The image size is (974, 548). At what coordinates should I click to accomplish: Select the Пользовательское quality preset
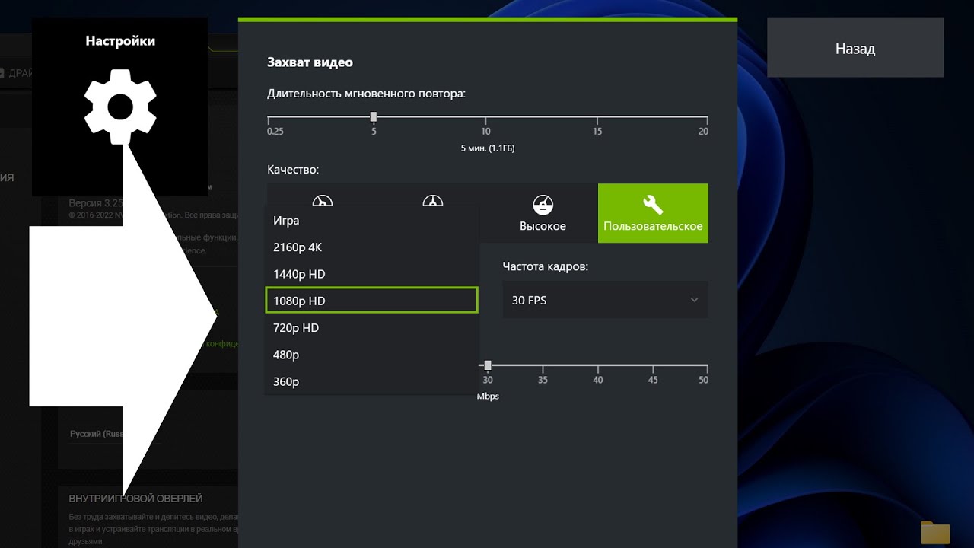[653, 213]
